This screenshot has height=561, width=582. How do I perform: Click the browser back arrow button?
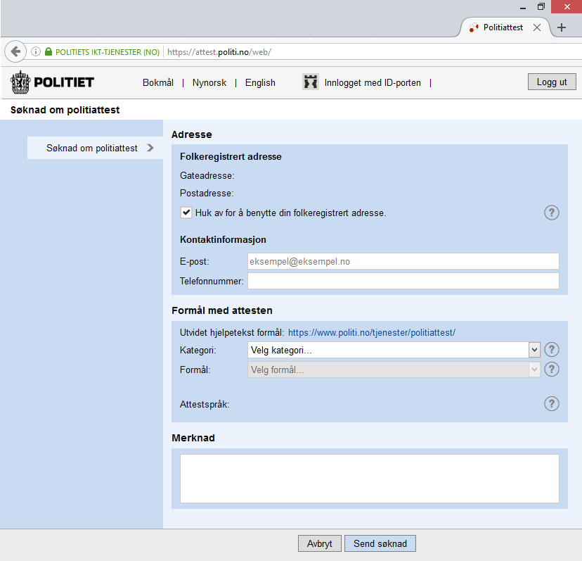[x=15, y=51]
